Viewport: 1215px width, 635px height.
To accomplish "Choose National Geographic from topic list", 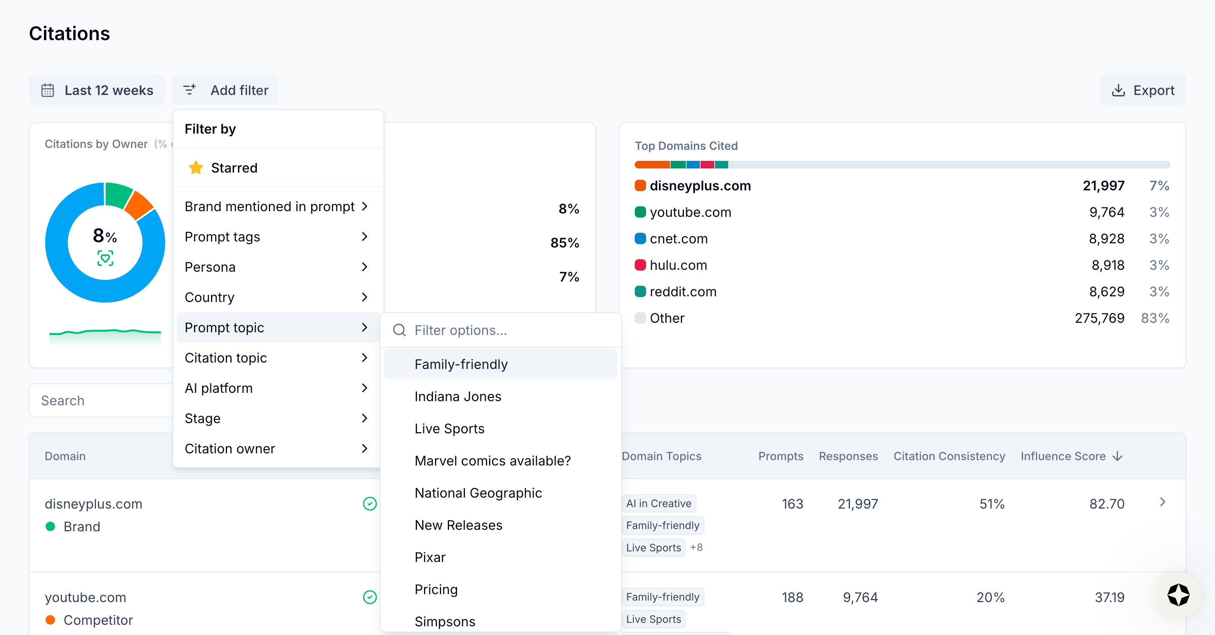I will pos(478,493).
